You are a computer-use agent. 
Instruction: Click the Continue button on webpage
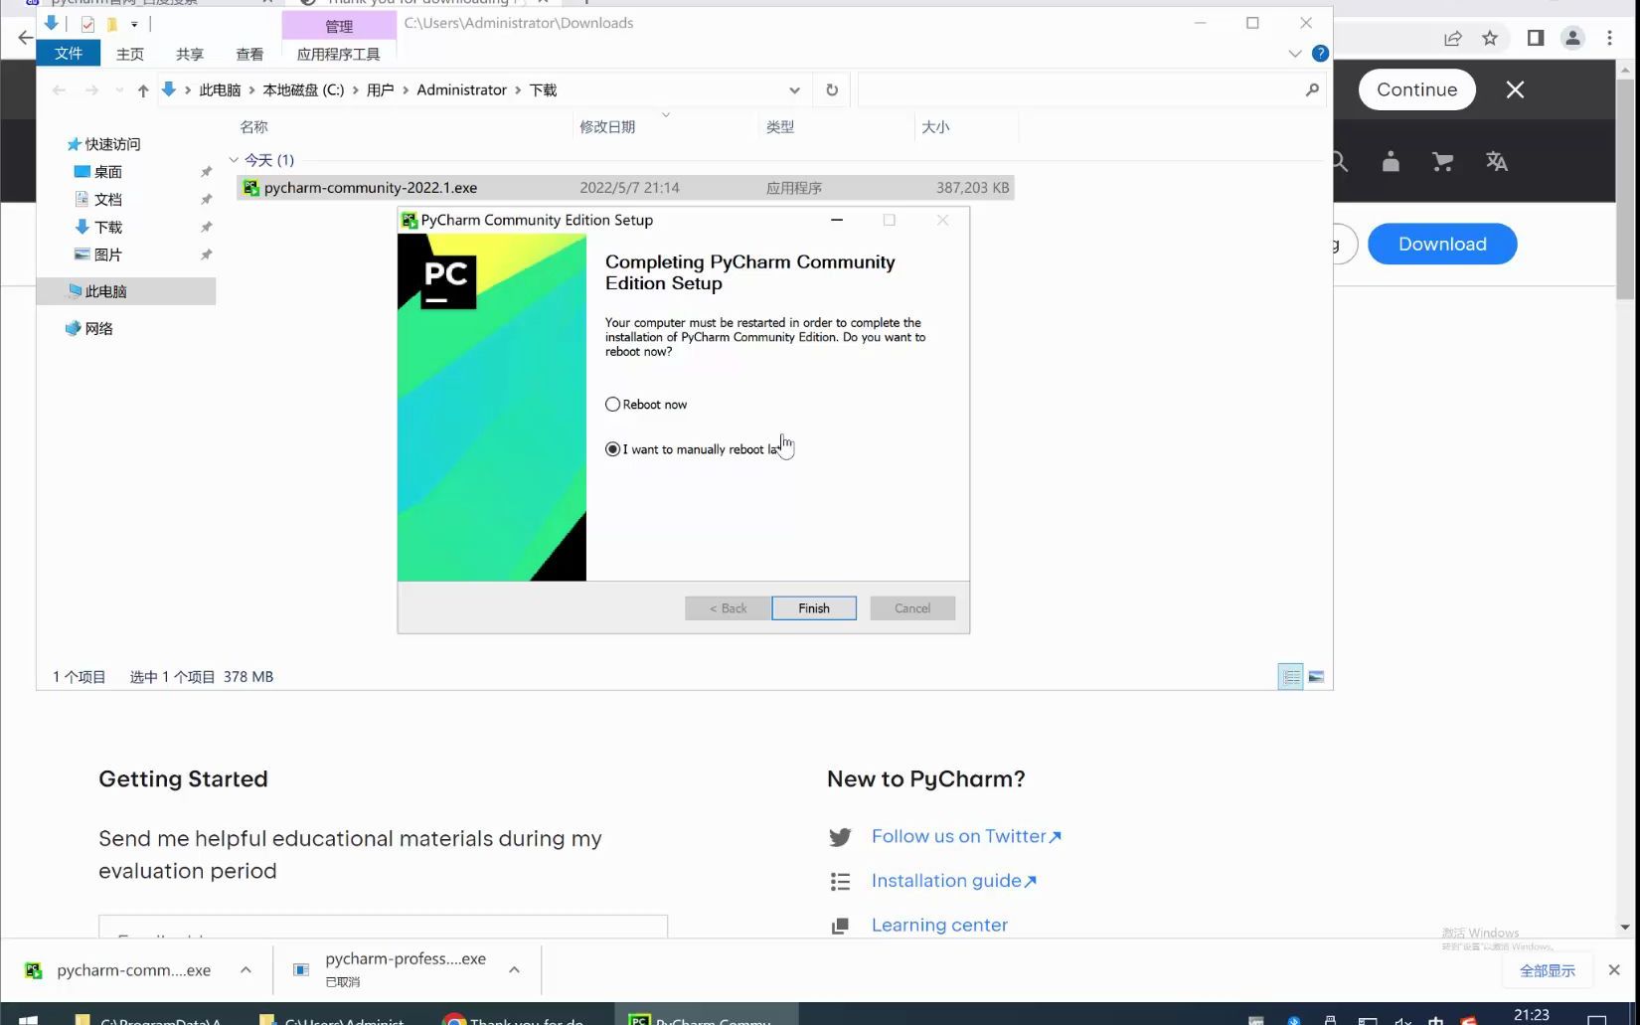tap(1416, 89)
